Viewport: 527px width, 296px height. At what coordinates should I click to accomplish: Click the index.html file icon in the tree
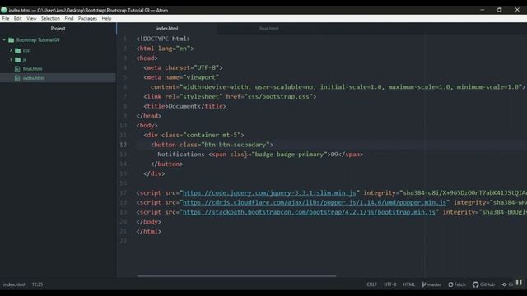point(17,78)
